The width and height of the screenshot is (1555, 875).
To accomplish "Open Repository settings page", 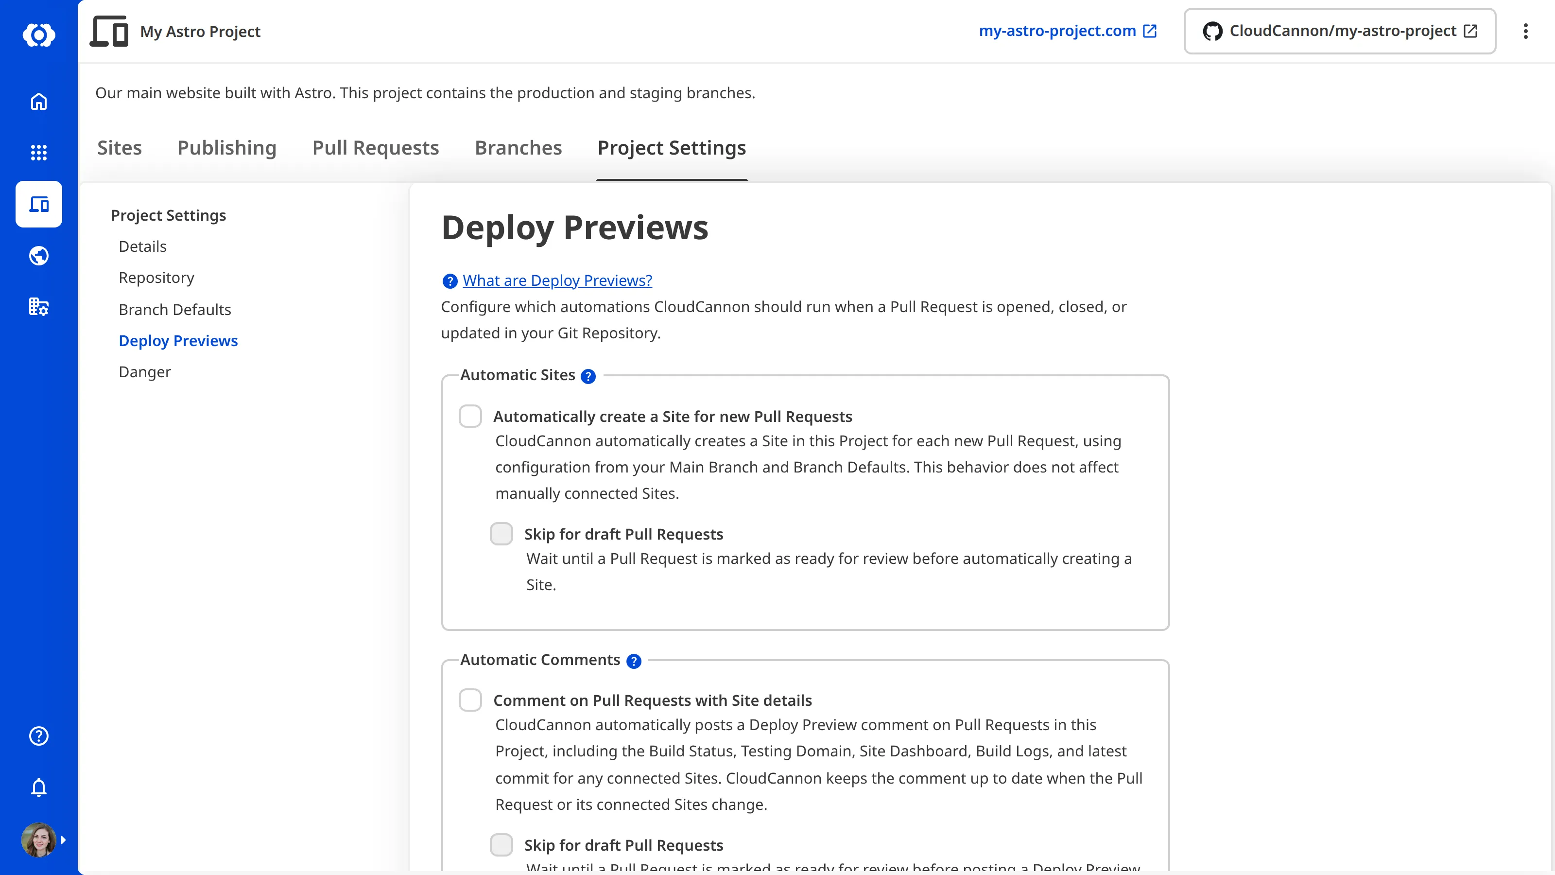I will 156,278.
